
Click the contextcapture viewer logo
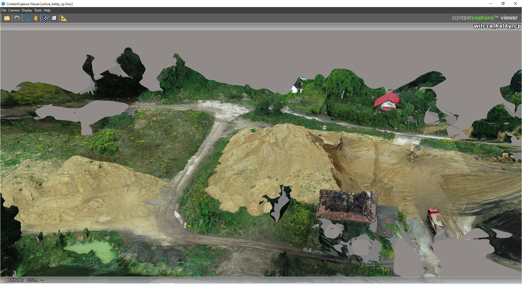pyautogui.click(x=484, y=18)
